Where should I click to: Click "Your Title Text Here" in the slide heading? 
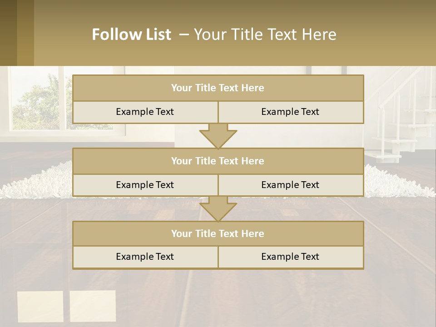pyautogui.click(x=265, y=35)
